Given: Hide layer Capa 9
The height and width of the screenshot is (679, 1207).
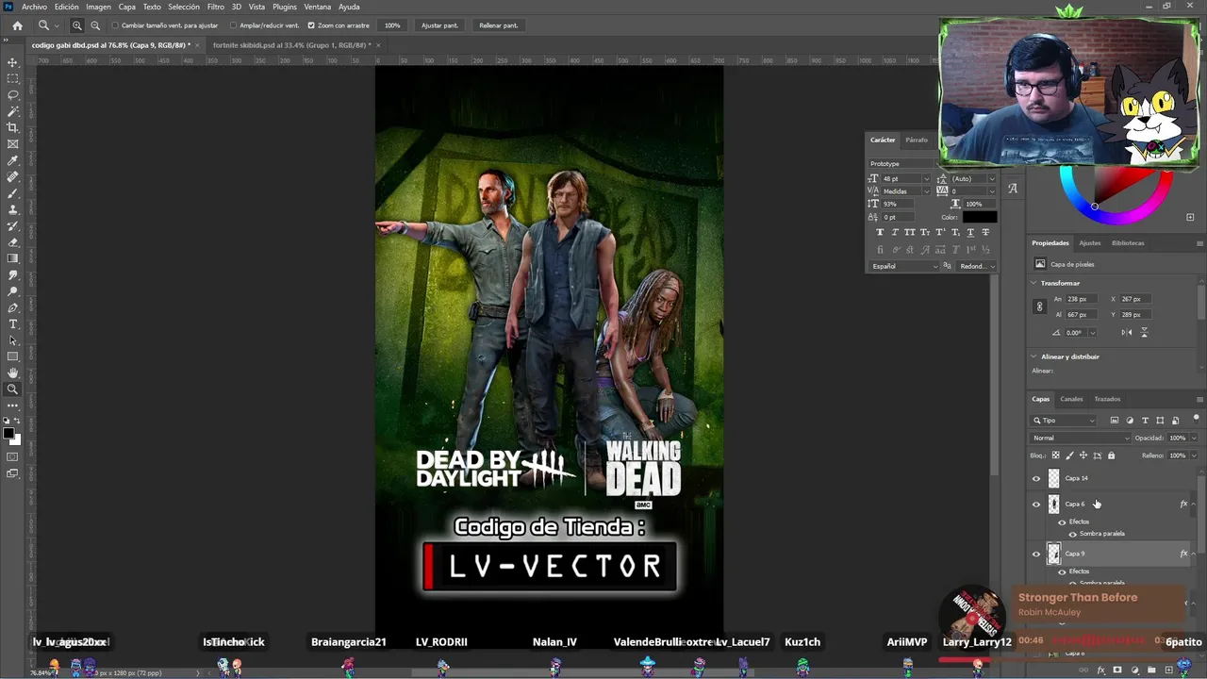Looking at the screenshot, I should pyautogui.click(x=1036, y=554).
